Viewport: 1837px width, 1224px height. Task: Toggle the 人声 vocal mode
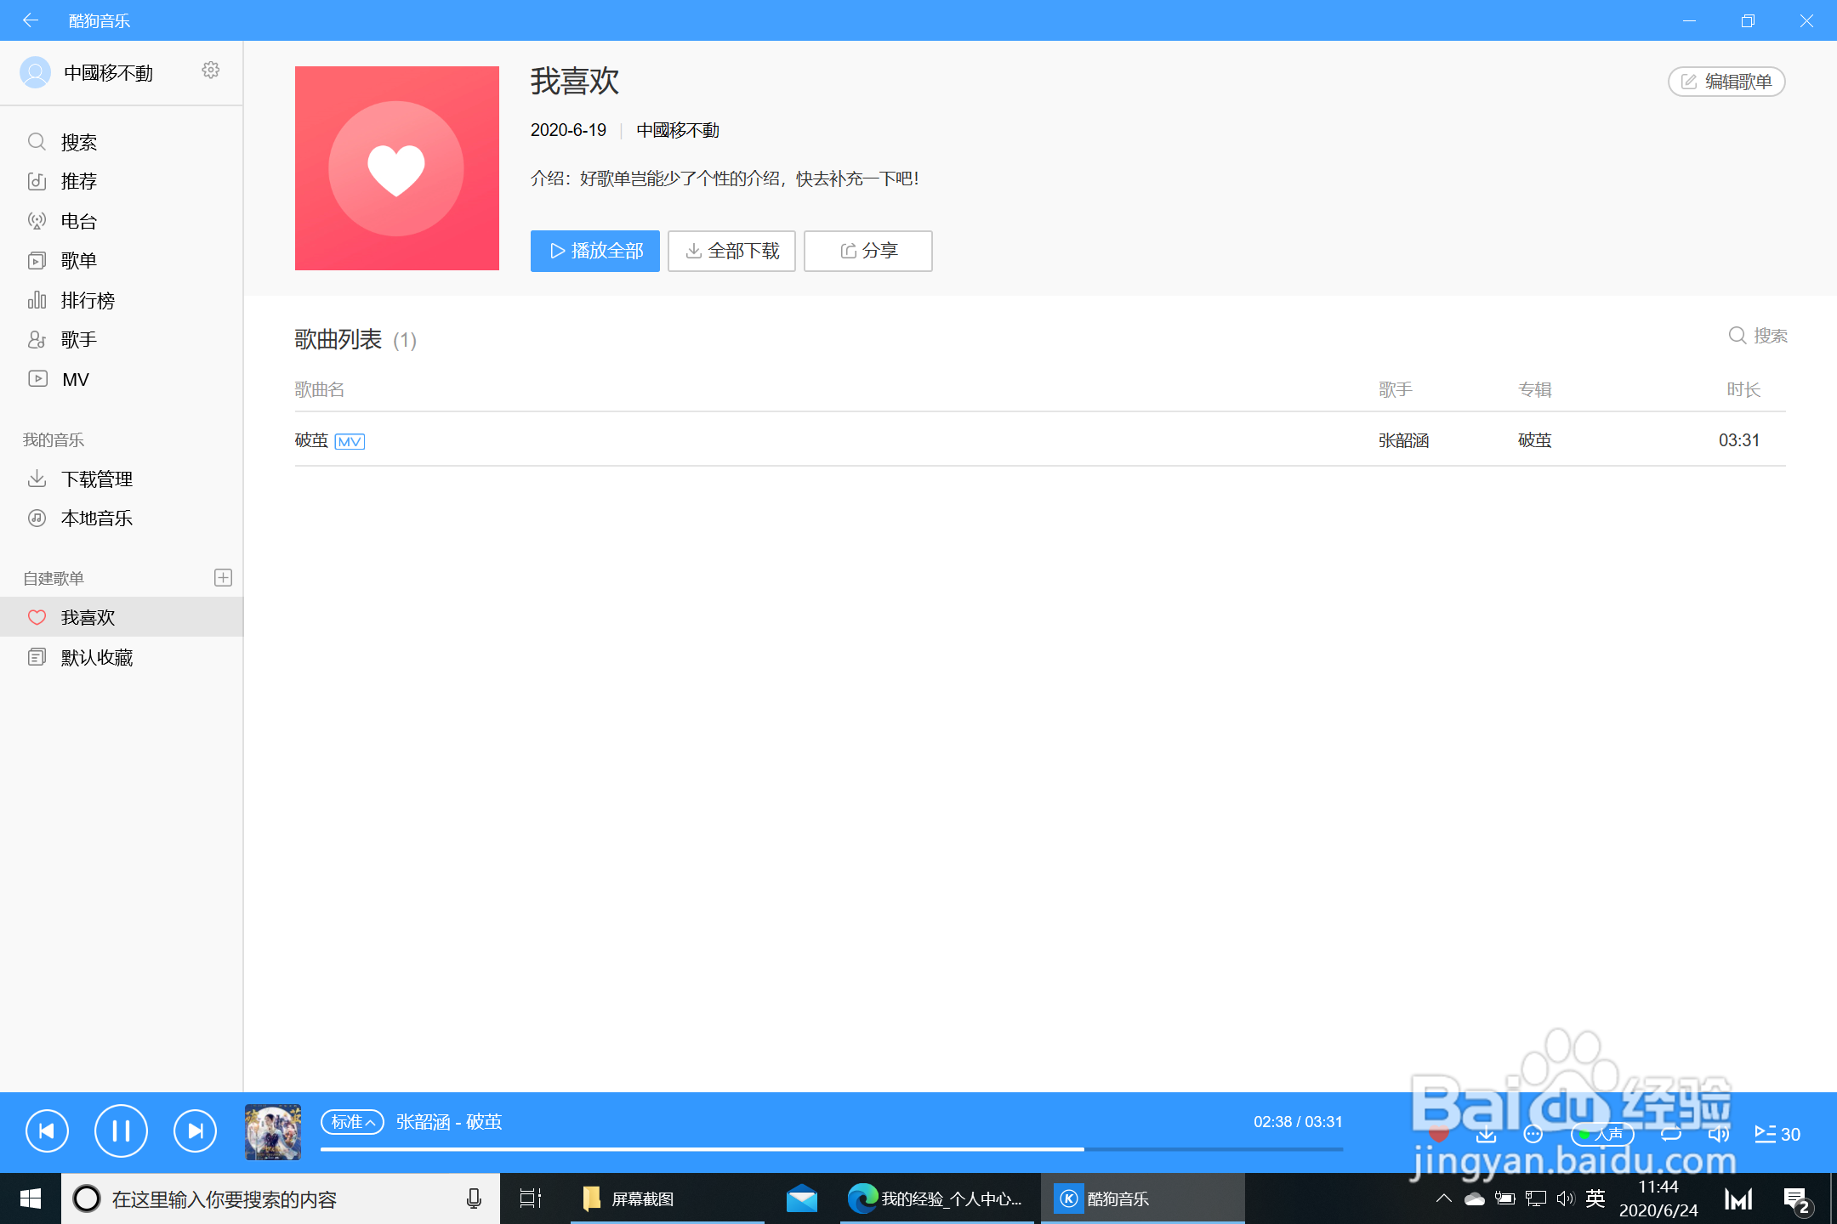tap(1601, 1133)
